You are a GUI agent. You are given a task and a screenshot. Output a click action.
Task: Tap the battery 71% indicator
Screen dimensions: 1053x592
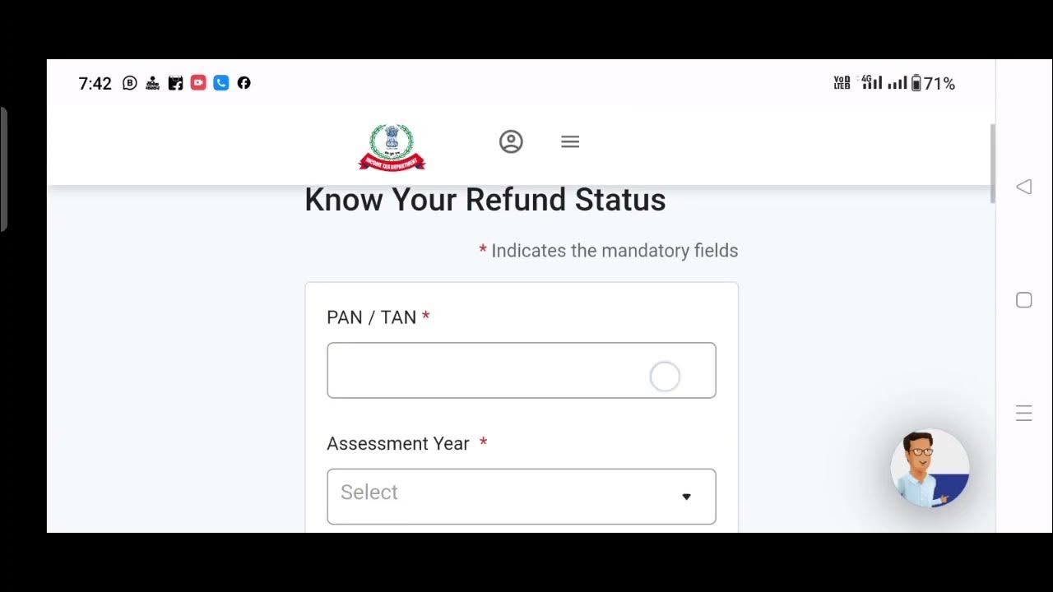click(933, 83)
